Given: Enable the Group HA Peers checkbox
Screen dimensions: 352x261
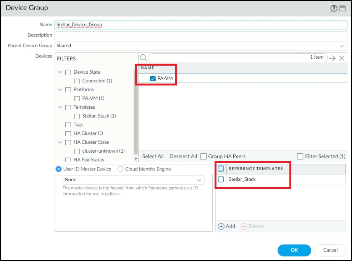Looking at the screenshot, I should pos(203,156).
